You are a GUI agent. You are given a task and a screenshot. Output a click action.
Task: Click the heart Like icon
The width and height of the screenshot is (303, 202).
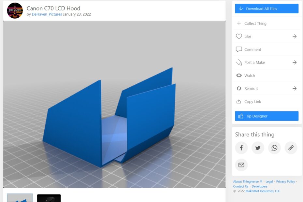click(x=239, y=36)
